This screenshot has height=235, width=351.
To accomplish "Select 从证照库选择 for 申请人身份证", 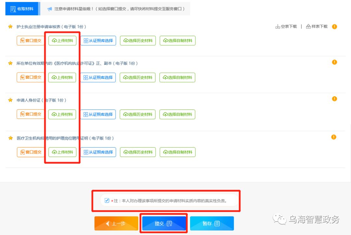I will (98, 114).
